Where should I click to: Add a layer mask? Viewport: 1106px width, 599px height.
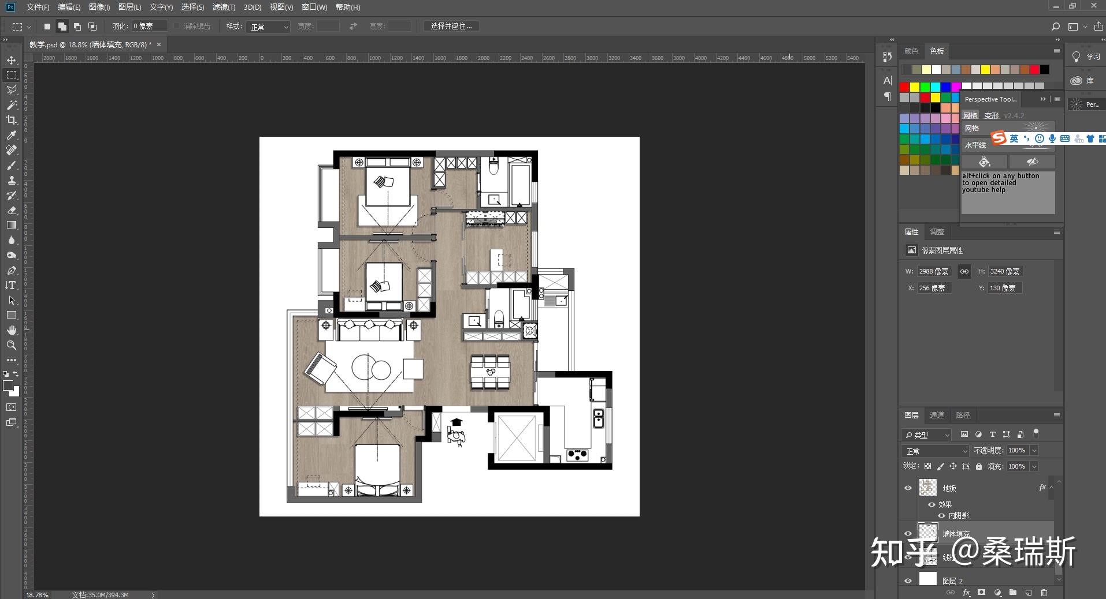[x=981, y=593]
